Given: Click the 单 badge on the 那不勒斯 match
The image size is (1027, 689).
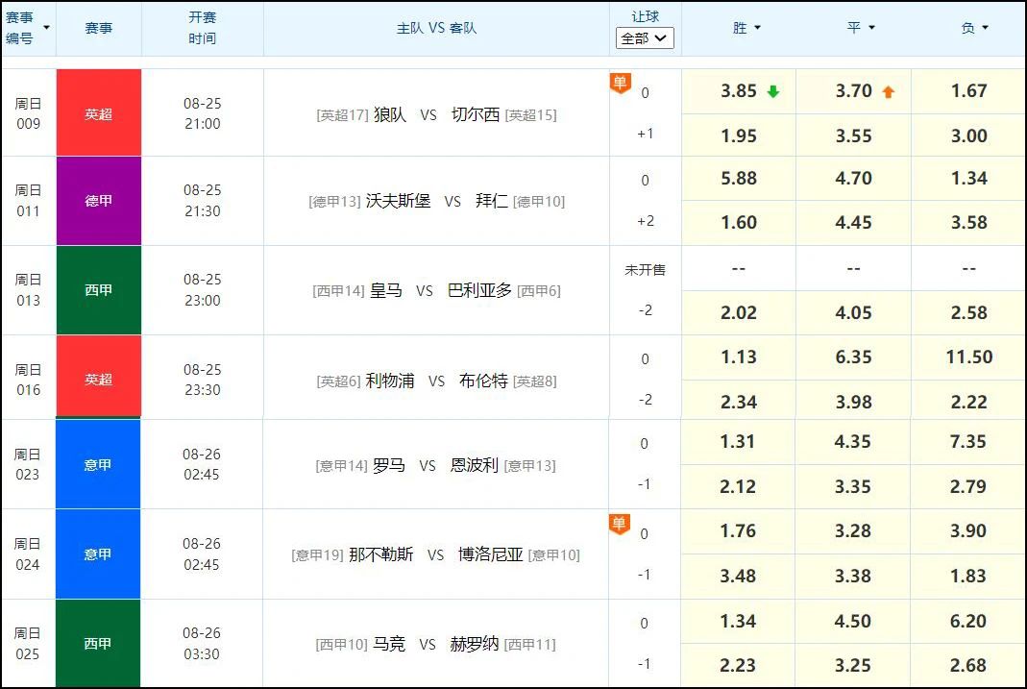Looking at the screenshot, I should (619, 524).
